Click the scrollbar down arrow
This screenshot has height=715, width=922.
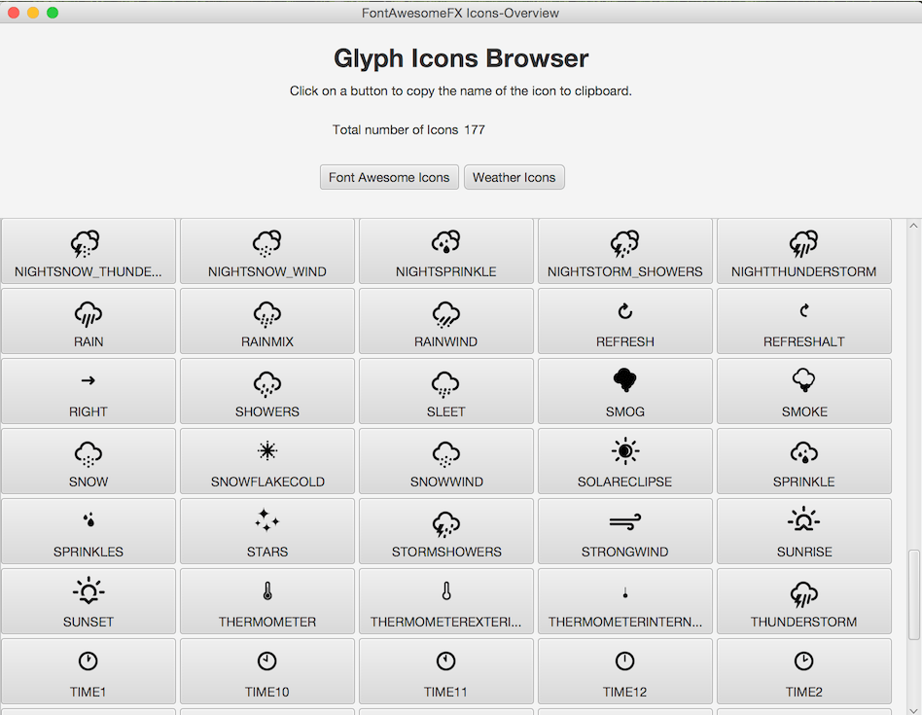point(913,710)
